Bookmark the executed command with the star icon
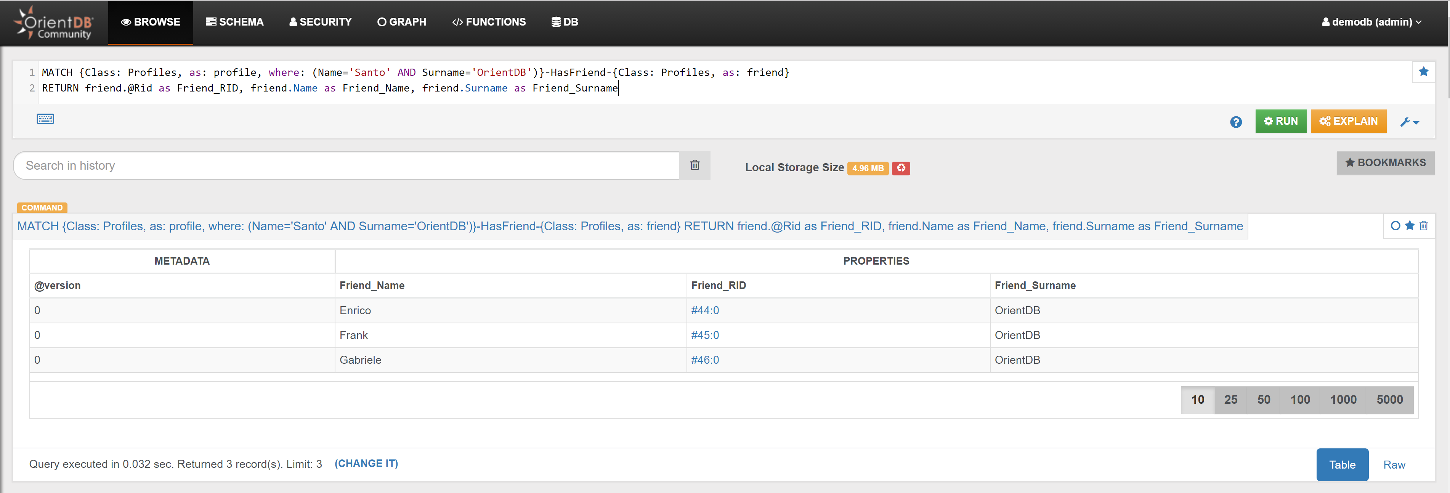Screen dimensions: 1450x493 [x=1410, y=226]
